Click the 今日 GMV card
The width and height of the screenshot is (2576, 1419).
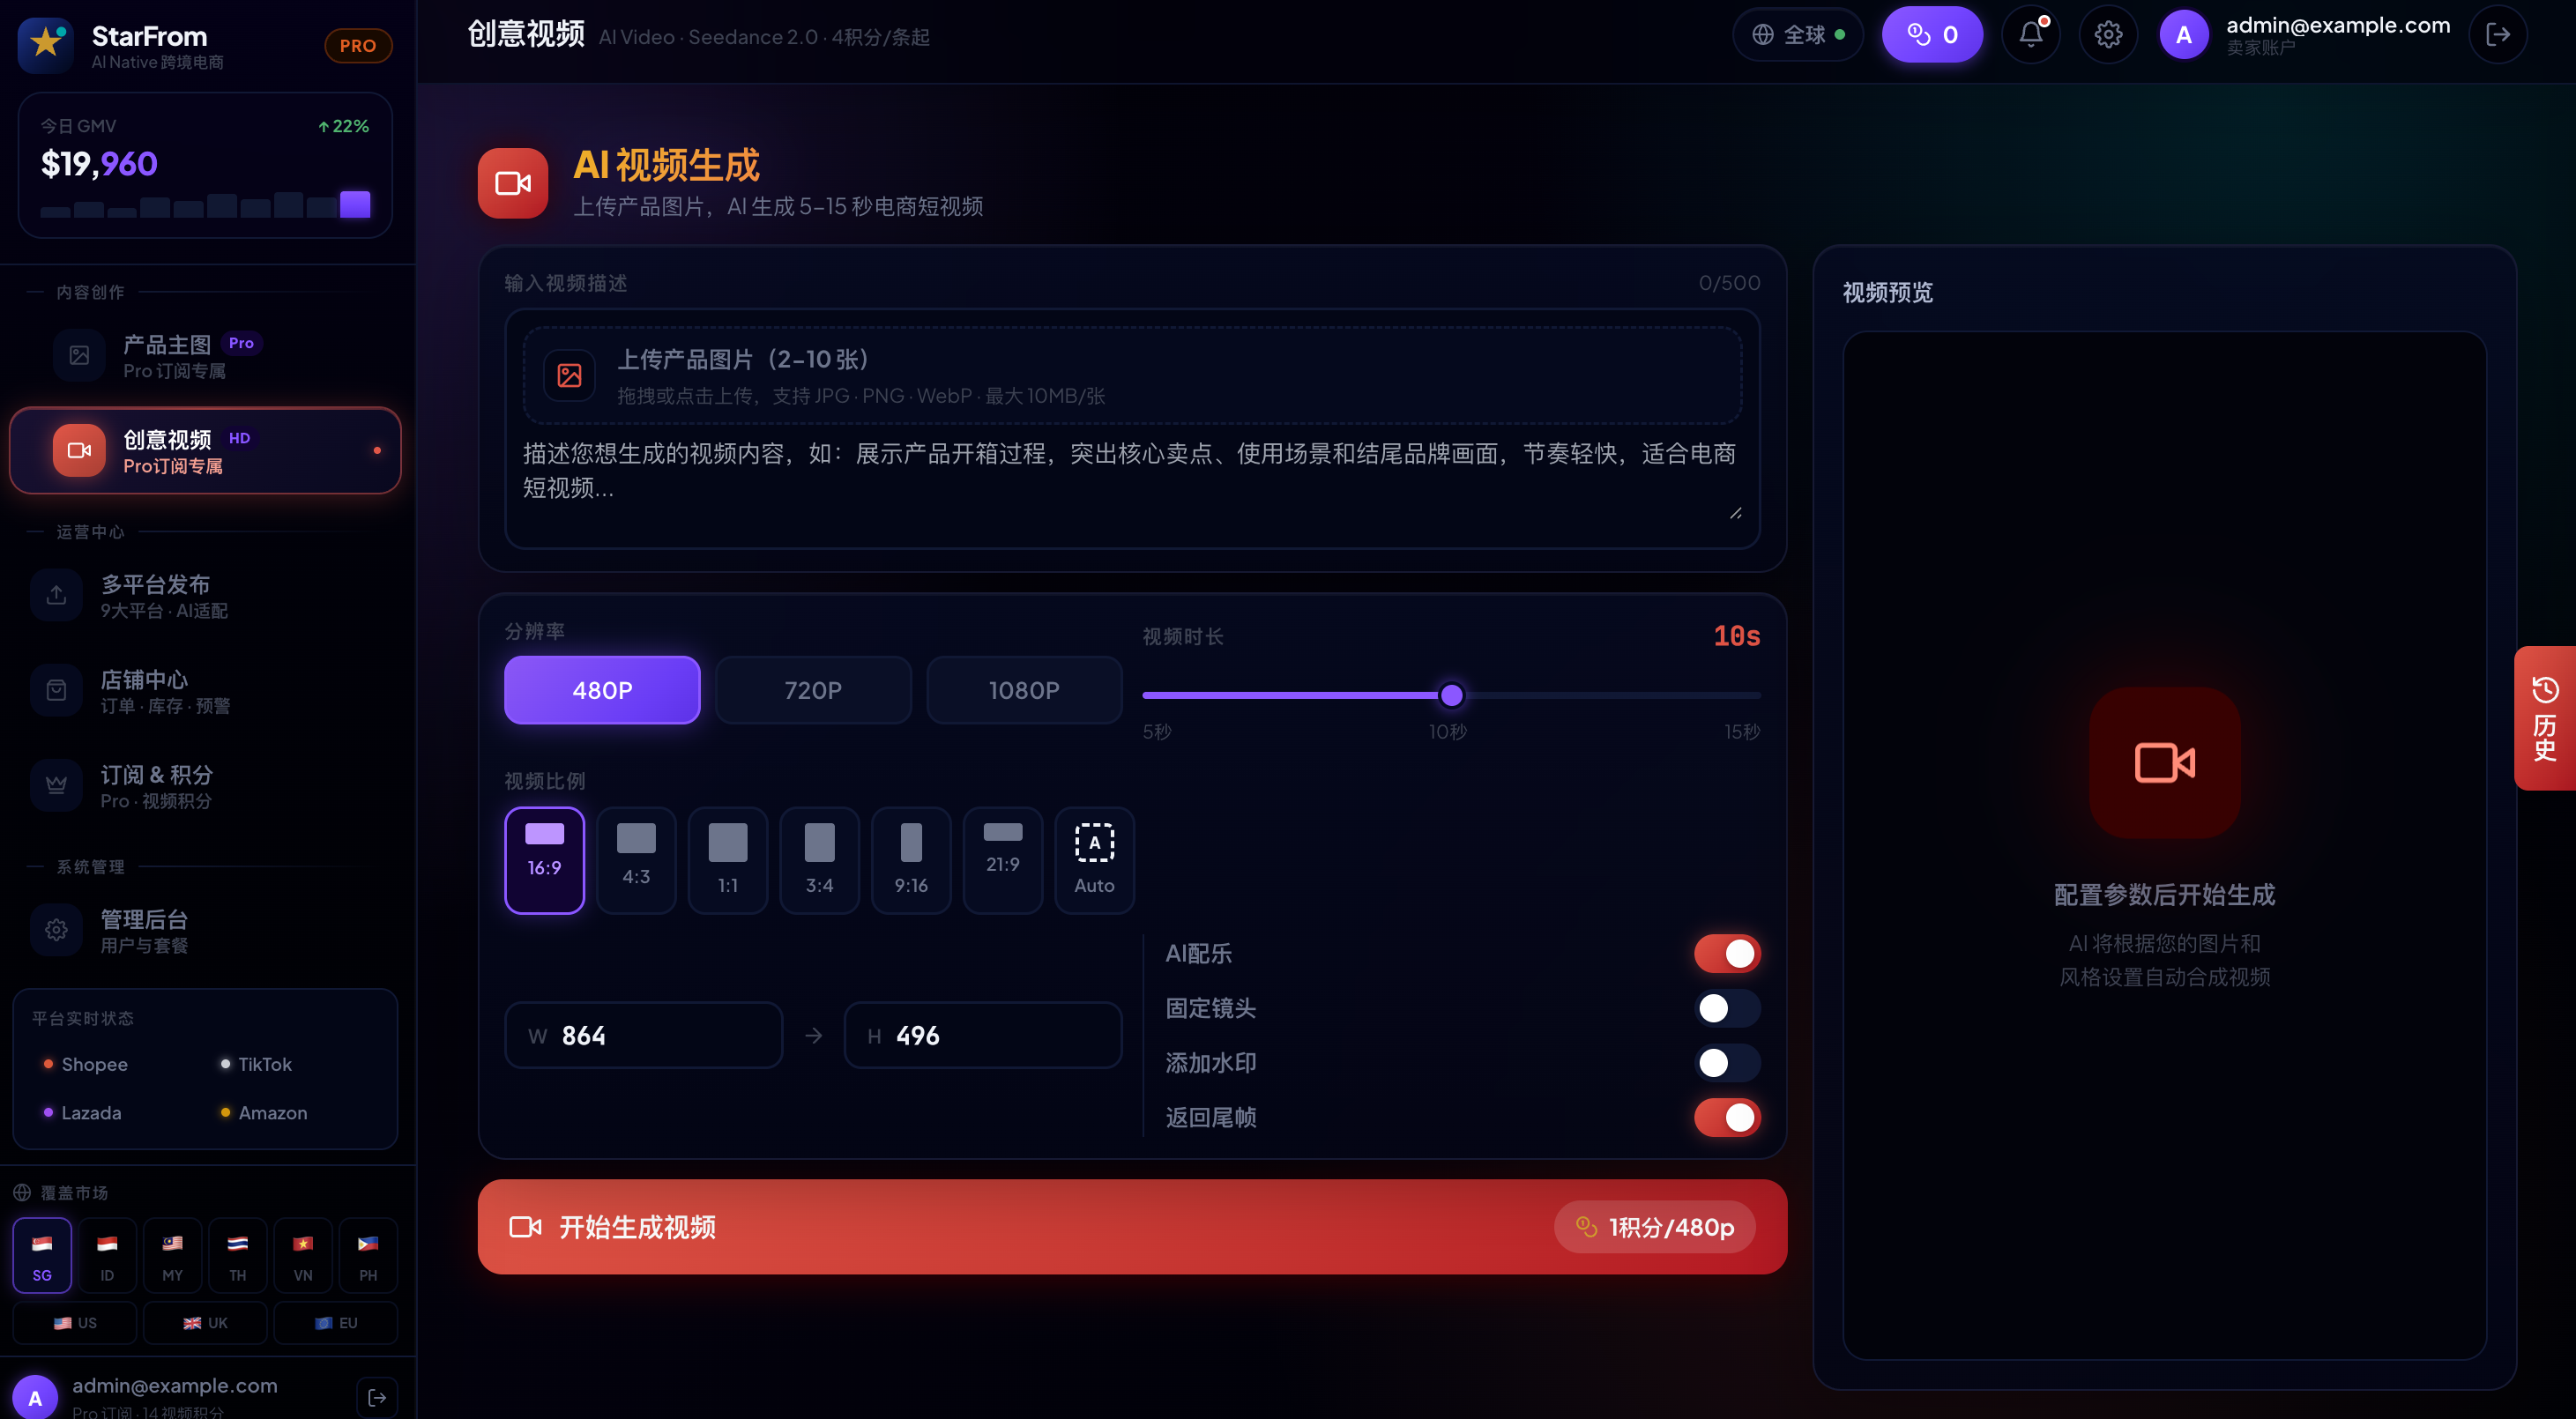coord(205,165)
